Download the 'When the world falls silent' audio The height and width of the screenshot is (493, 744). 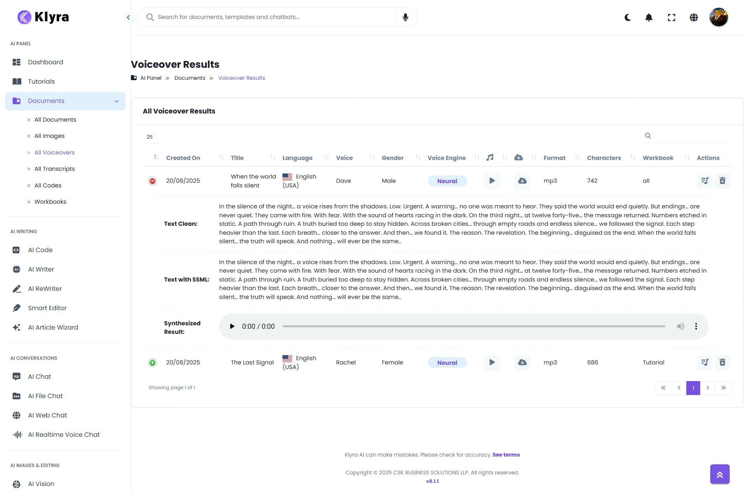coord(522,180)
